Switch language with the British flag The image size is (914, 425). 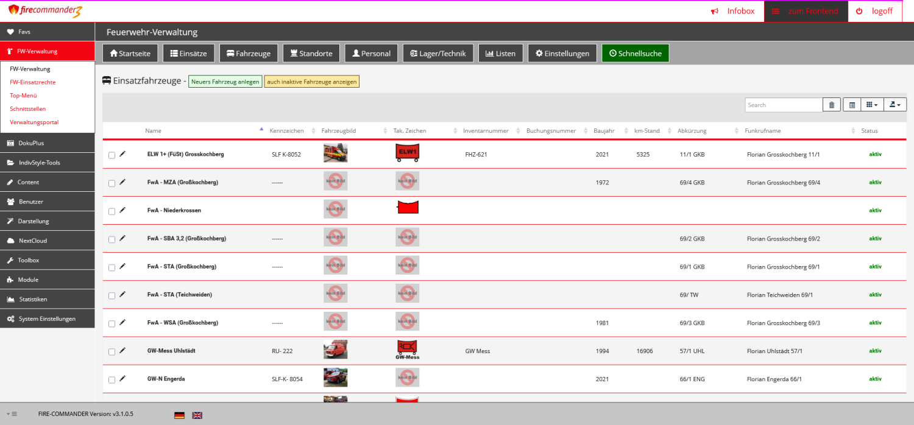coord(197,415)
